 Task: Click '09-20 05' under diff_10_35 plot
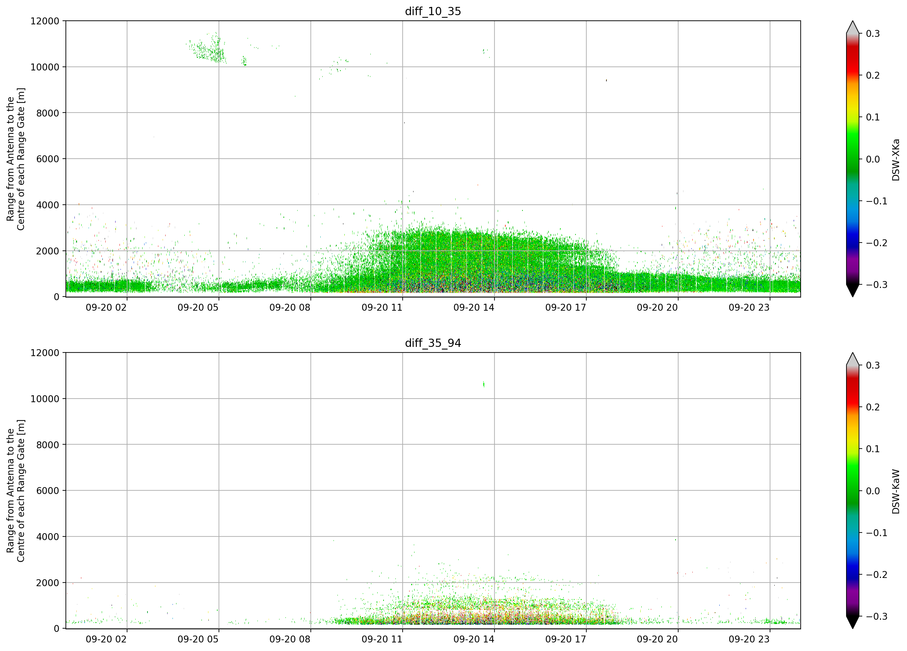click(x=198, y=307)
